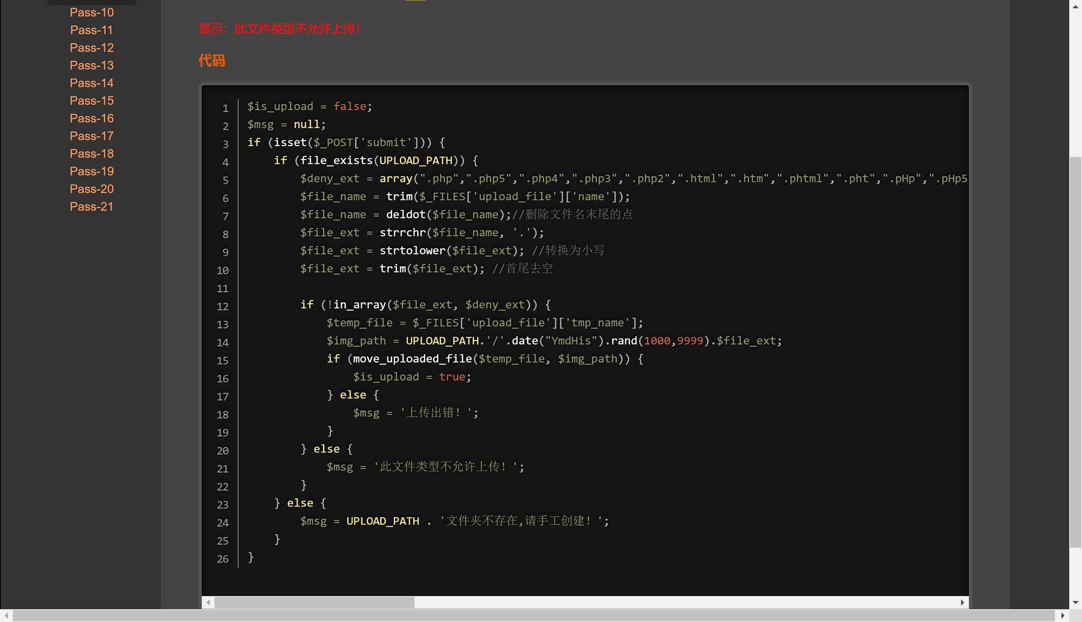Screen dimensions: 1082x622
Task: Click the '文件夹不存在' message on line 24
Action: [521, 521]
